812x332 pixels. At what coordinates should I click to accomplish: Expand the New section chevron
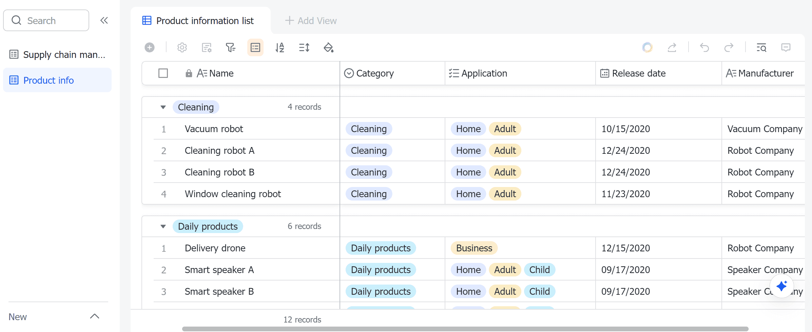95,316
